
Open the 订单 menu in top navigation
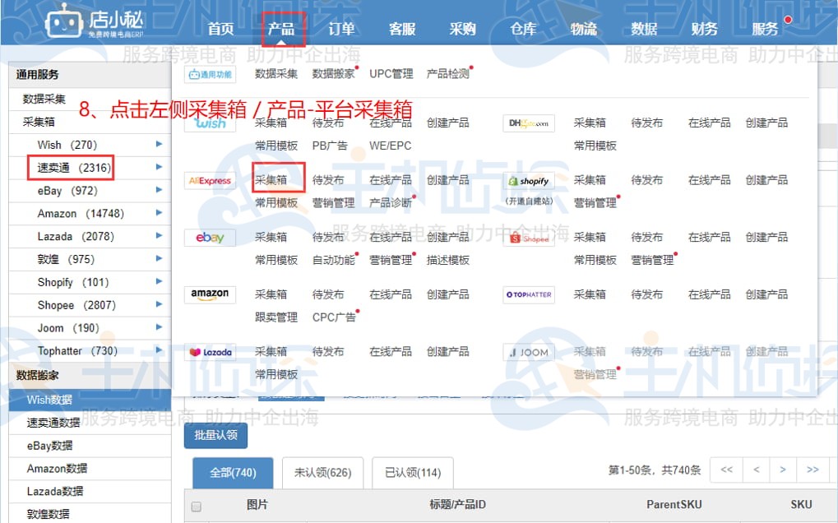point(341,27)
